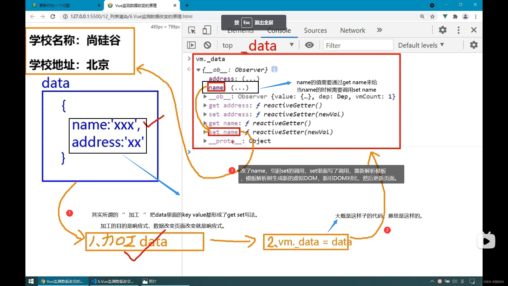The width and height of the screenshot is (508, 286).
Task: Show console sidebar panel icon
Action: 191,45
